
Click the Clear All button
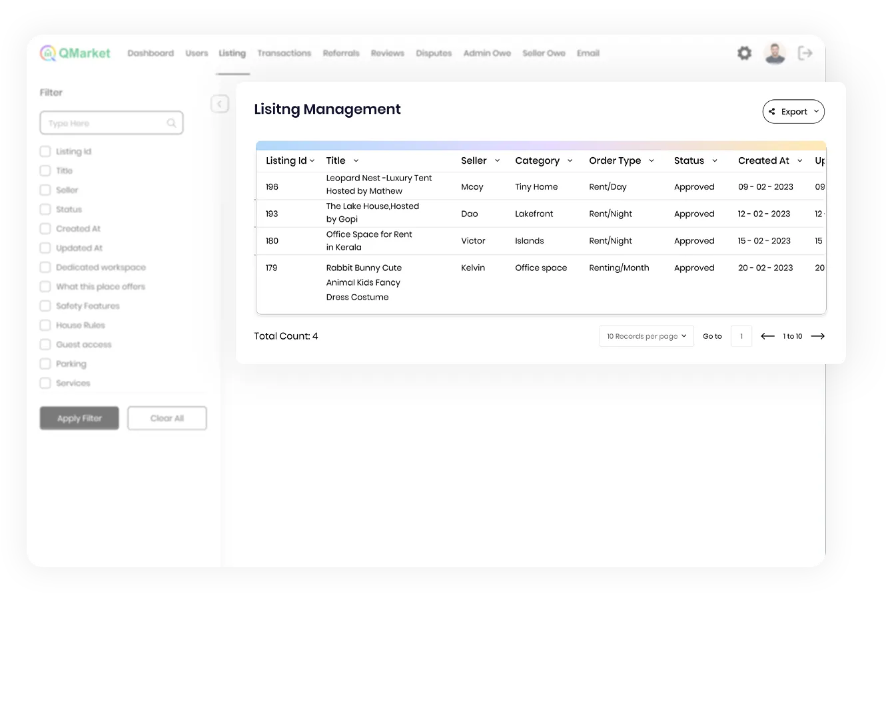(x=167, y=418)
